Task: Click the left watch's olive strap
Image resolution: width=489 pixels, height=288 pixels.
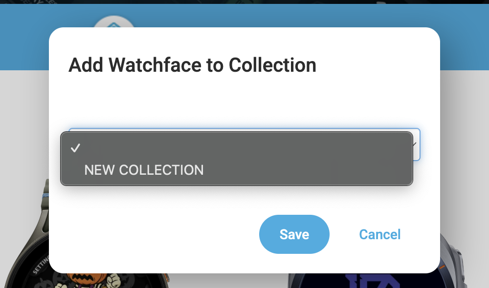Action: (x=45, y=205)
